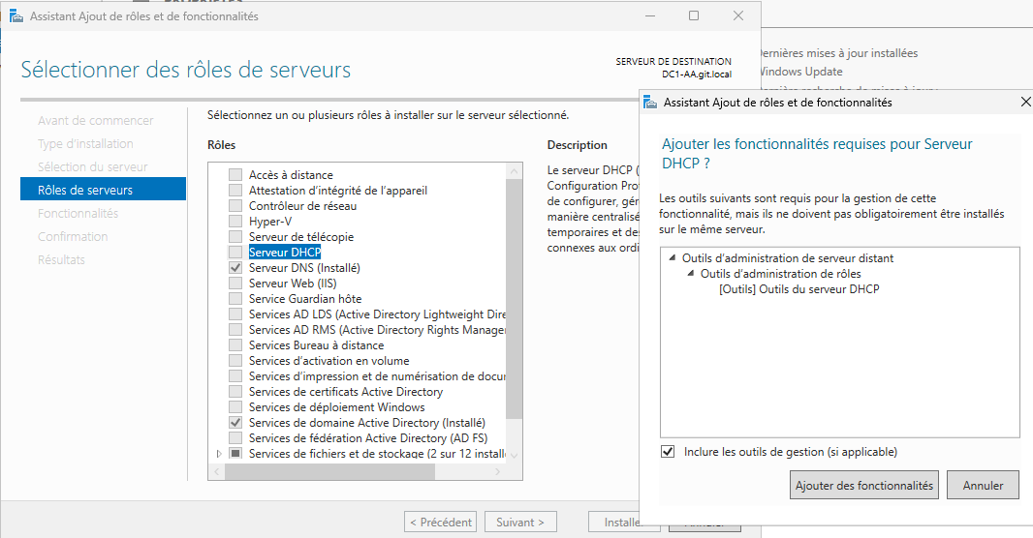
Task: Check the Serveur Web (IIS) checkbox
Action: point(235,284)
